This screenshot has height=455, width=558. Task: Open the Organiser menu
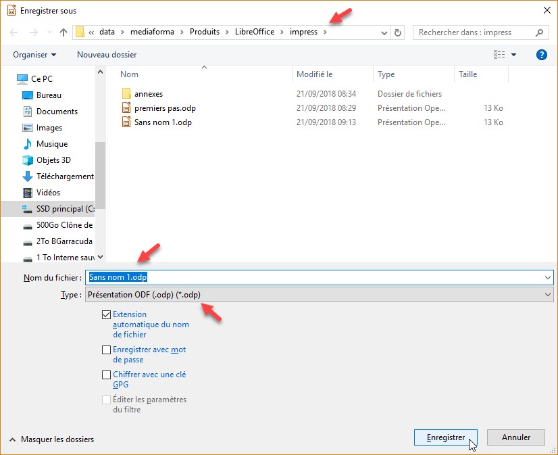34,55
